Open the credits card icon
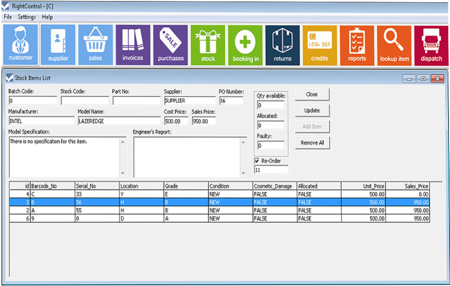The width and height of the screenshot is (450, 286). [x=320, y=45]
